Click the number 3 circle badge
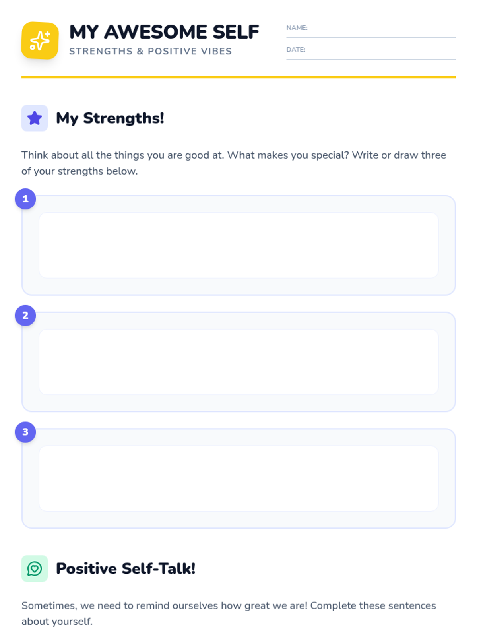The image size is (477, 636). click(x=25, y=432)
